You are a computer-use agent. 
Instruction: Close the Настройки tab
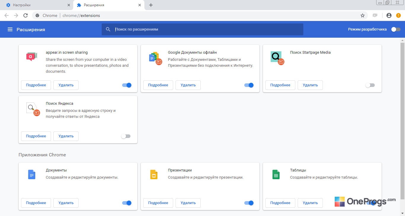tap(68, 5)
